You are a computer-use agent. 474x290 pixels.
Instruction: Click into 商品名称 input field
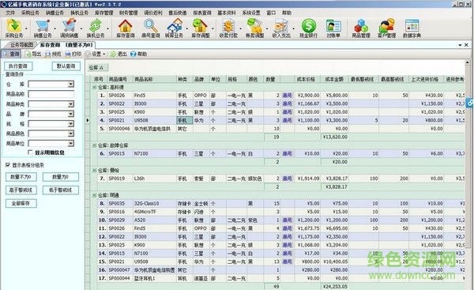51,94
